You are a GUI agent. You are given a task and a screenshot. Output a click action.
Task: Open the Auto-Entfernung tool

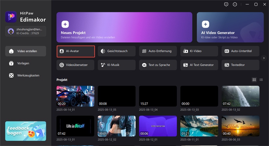pyautogui.click(x=158, y=51)
